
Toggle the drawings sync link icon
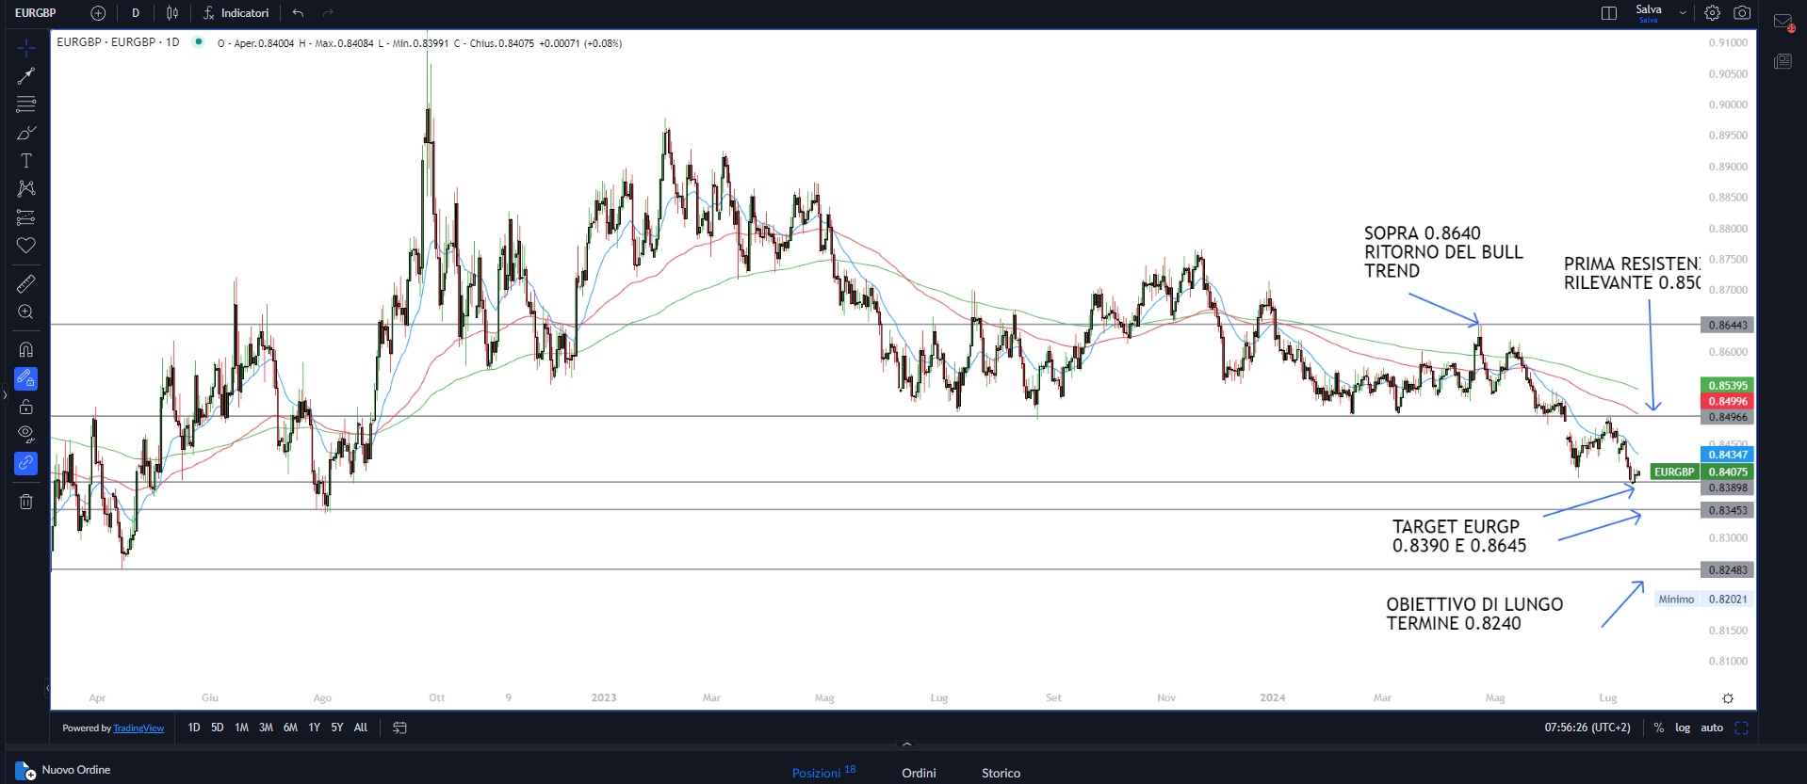coord(26,463)
